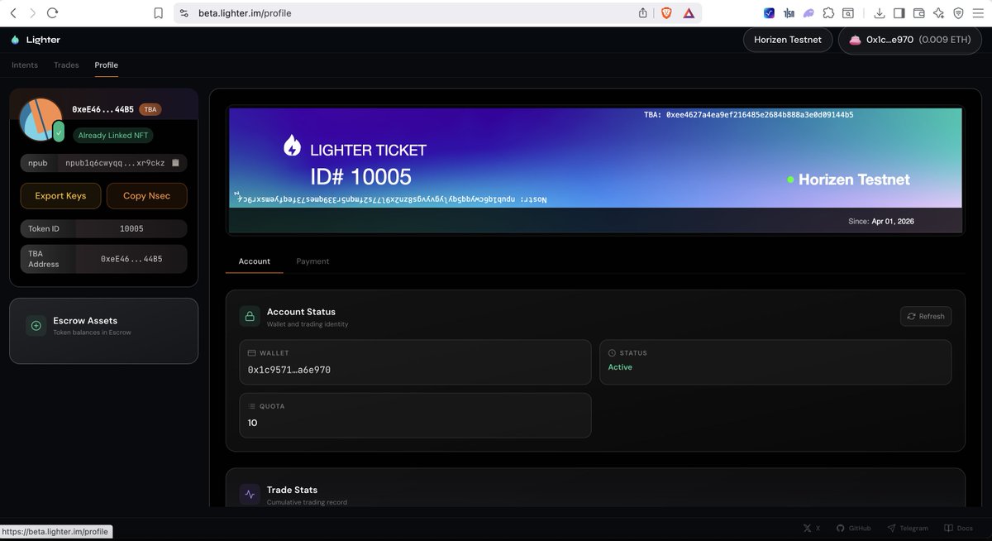Open the Intents tab
The height and width of the screenshot is (541, 992).
(25, 65)
